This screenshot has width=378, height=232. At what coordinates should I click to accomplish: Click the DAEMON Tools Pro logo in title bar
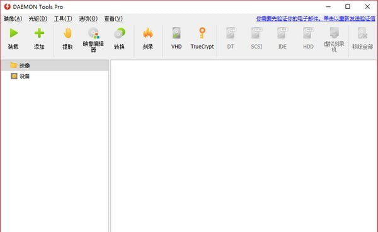click(7, 7)
